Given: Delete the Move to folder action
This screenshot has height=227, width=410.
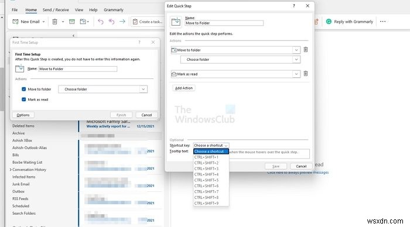Looking at the screenshot, I should click(305, 49).
